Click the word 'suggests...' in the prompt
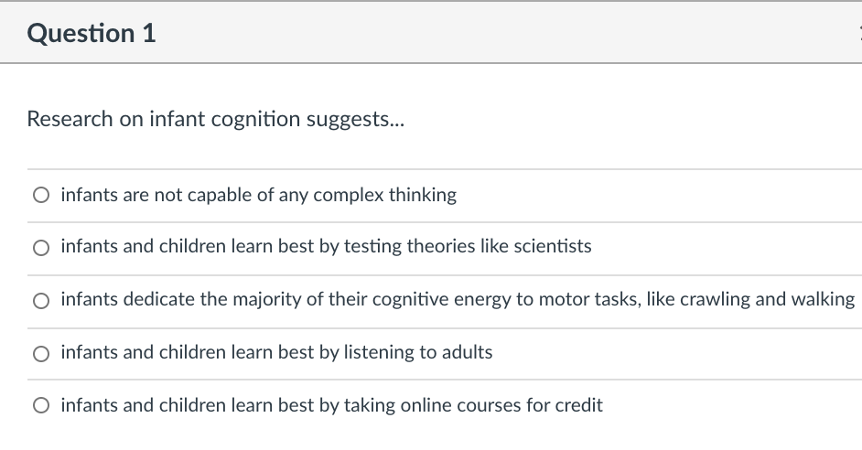862x450 pixels. pyautogui.click(x=355, y=120)
